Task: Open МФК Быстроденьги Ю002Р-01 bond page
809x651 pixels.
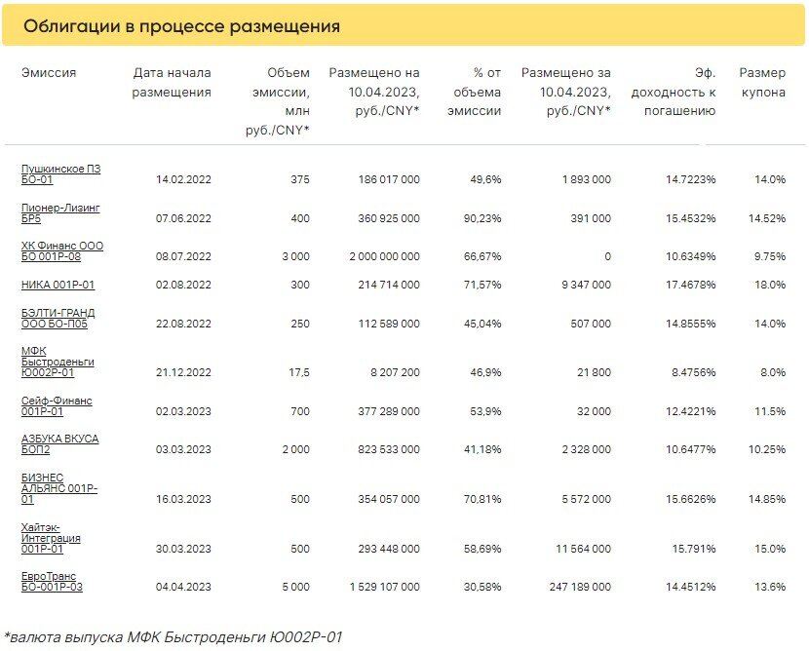Action: coord(58,362)
